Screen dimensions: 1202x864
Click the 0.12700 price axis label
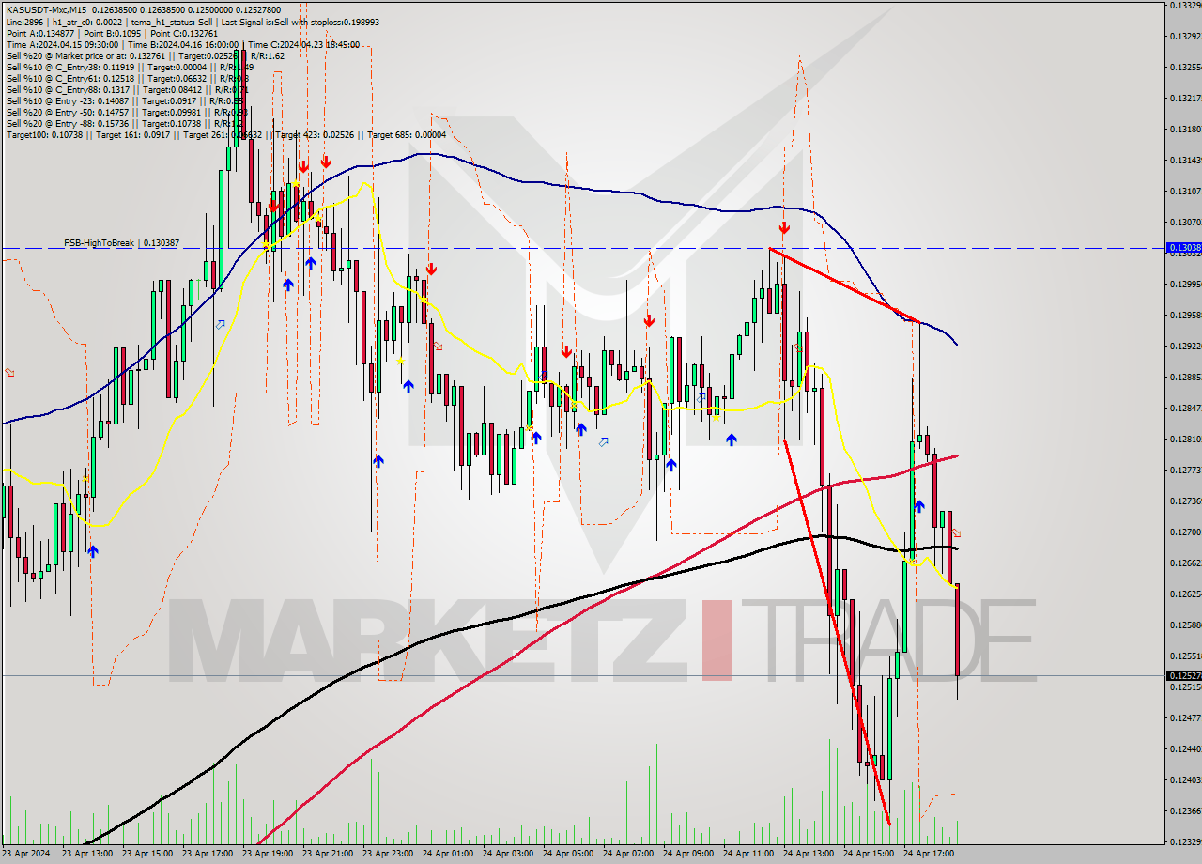tap(1184, 532)
